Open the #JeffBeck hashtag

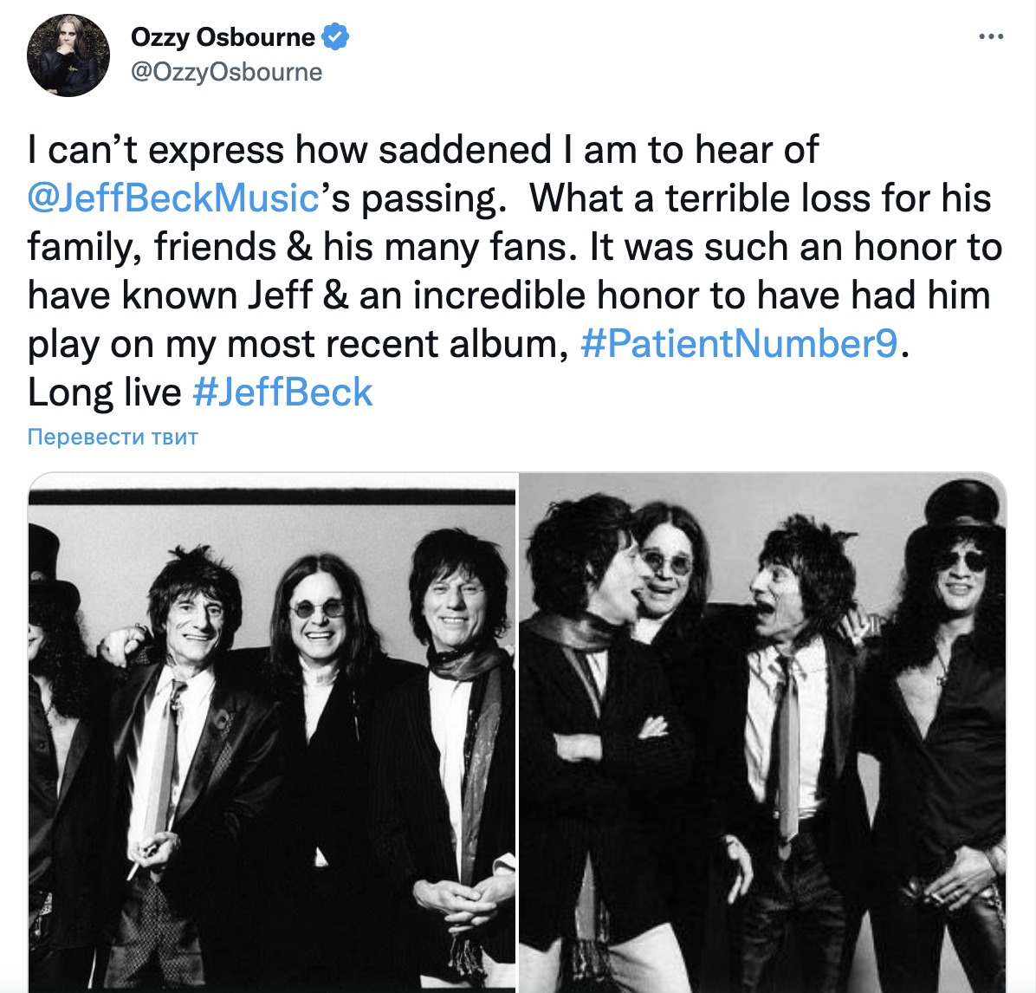[282, 392]
